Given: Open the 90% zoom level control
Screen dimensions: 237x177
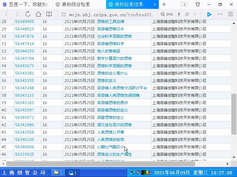Looking at the screenshot, I should tap(167, 14).
